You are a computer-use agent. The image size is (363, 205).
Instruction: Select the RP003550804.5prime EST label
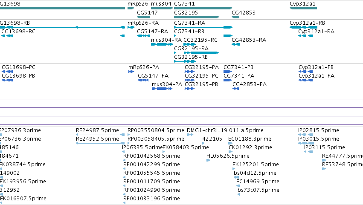[x=156, y=130]
